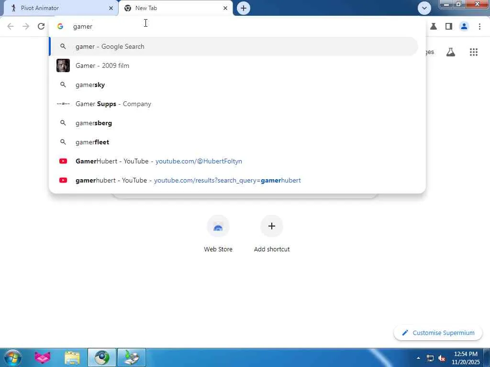Go forward with the forward arrow
Viewport: 490px width, 367px height.
tap(26, 27)
